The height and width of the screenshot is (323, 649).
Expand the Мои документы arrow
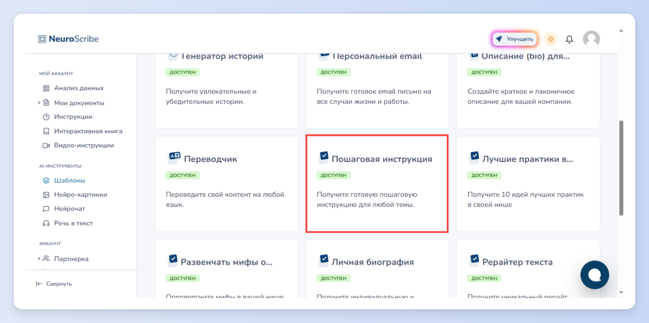[x=39, y=103]
